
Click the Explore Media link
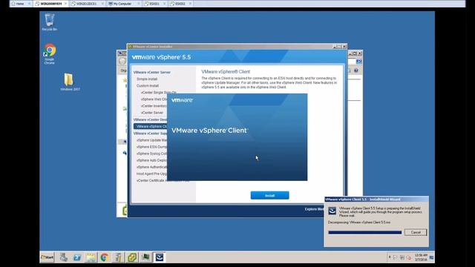(x=315, y=209)
